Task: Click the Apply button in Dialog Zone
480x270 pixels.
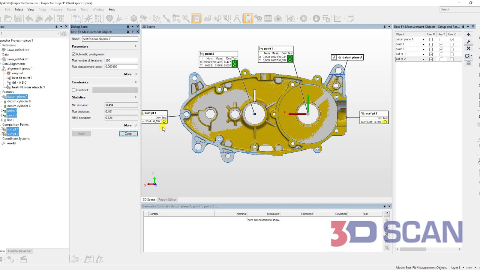Action: pos(81,133)
